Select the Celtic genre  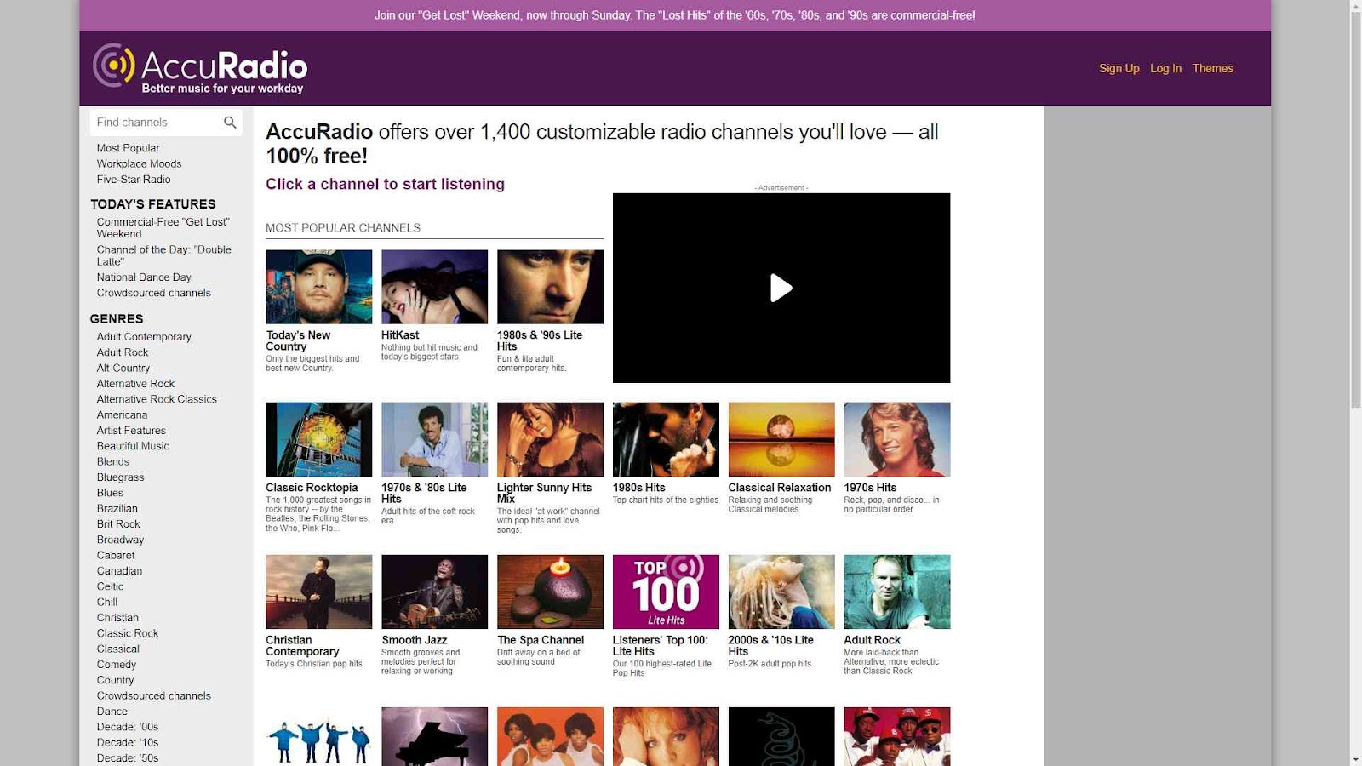110,586
